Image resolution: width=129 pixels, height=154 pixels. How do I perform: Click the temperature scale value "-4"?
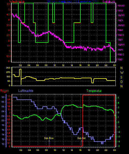[118, 142]
